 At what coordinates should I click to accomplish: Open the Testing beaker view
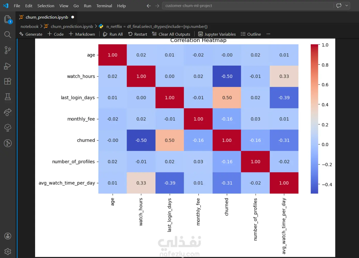pyautogui.click(x=8, y=97)
